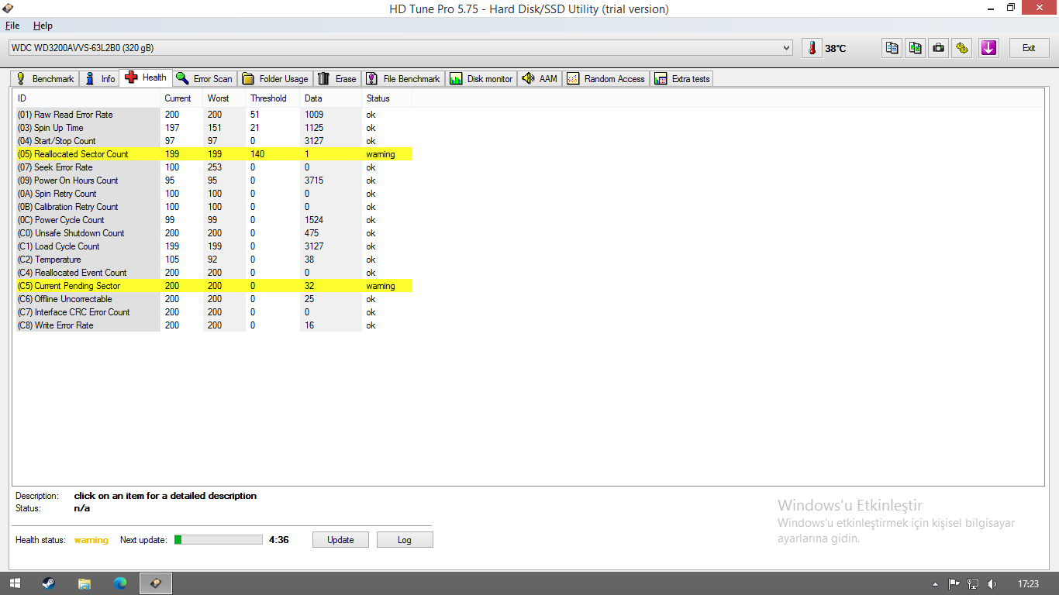The height and width of the screenshot is (595, 1059).
Task: Select the Current Pending Sector warning row
Action: click(212, 286)
